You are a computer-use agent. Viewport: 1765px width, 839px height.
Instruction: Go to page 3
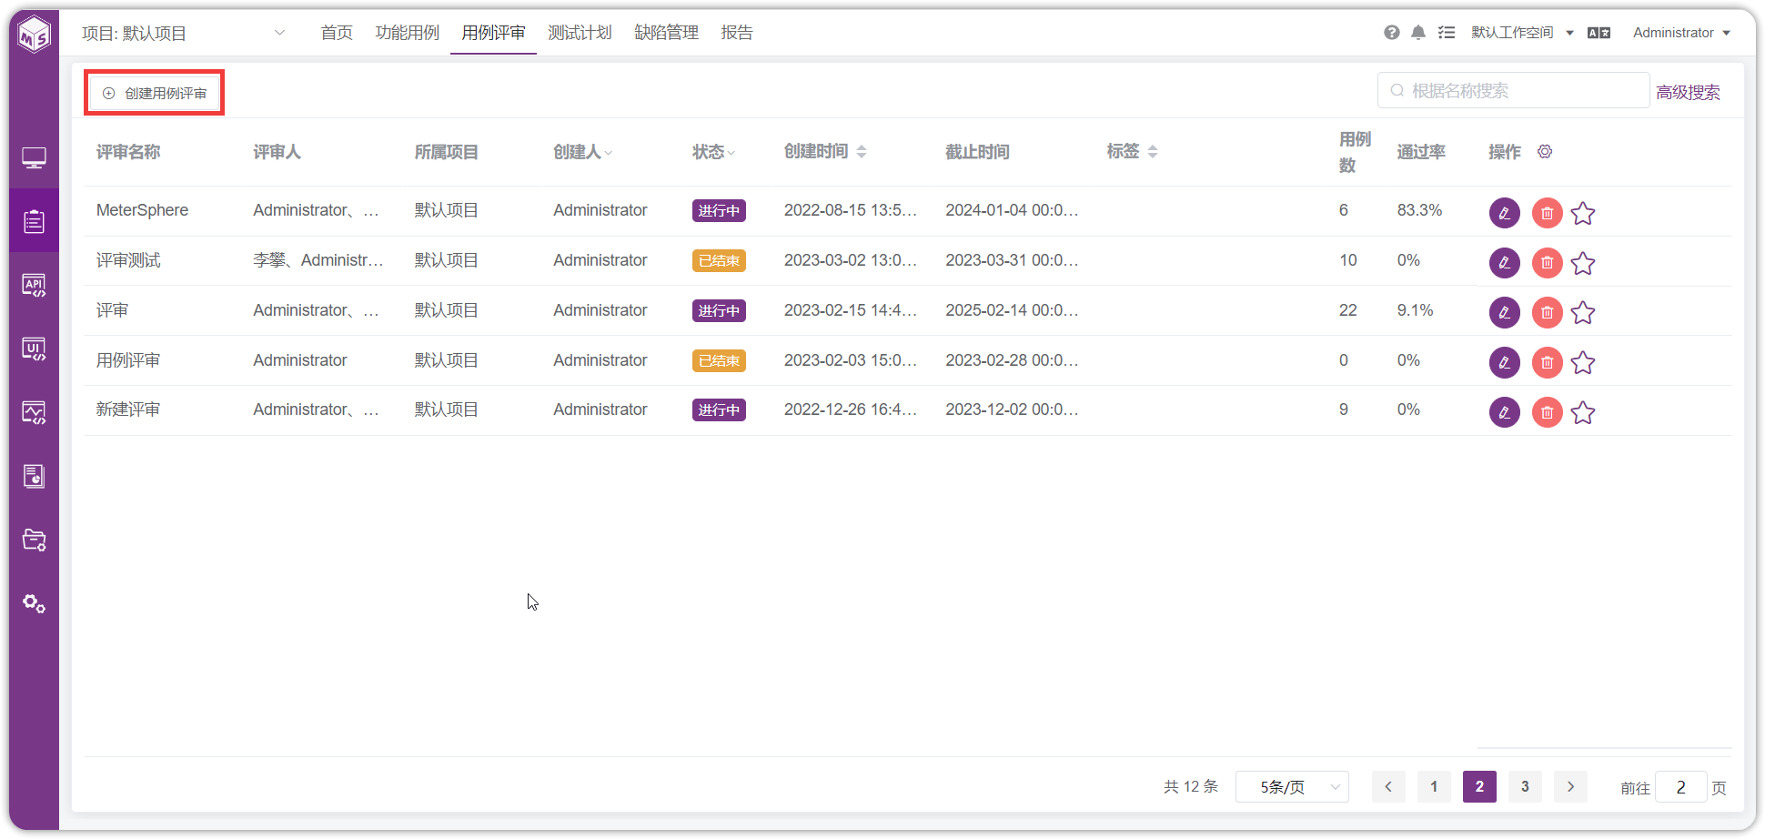pyautogui.click(x=1525, y=787)
